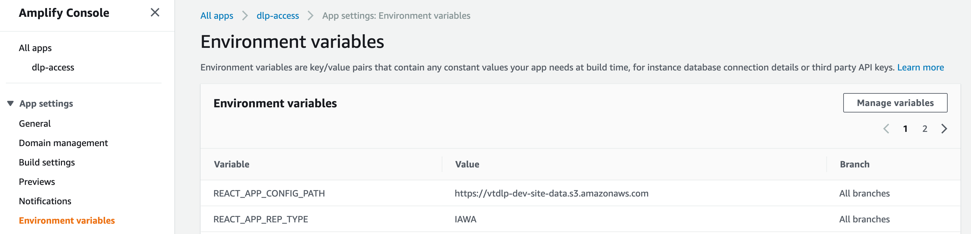
Task: Collapse the App settings section triangle
Action: (11, 103)
